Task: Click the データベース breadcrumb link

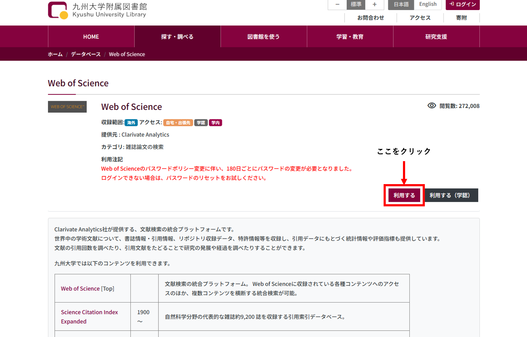Action: [x=86, y=54]
